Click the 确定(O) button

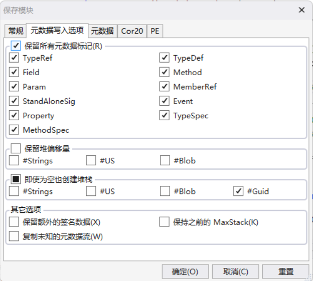click(x=185, y=271)
